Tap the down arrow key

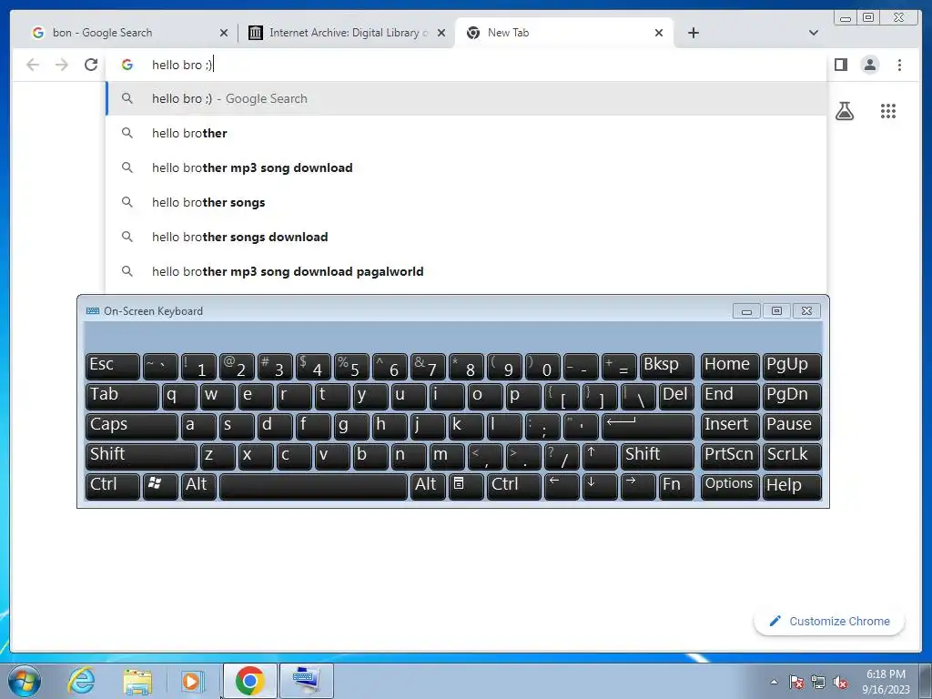click(600, 486)
